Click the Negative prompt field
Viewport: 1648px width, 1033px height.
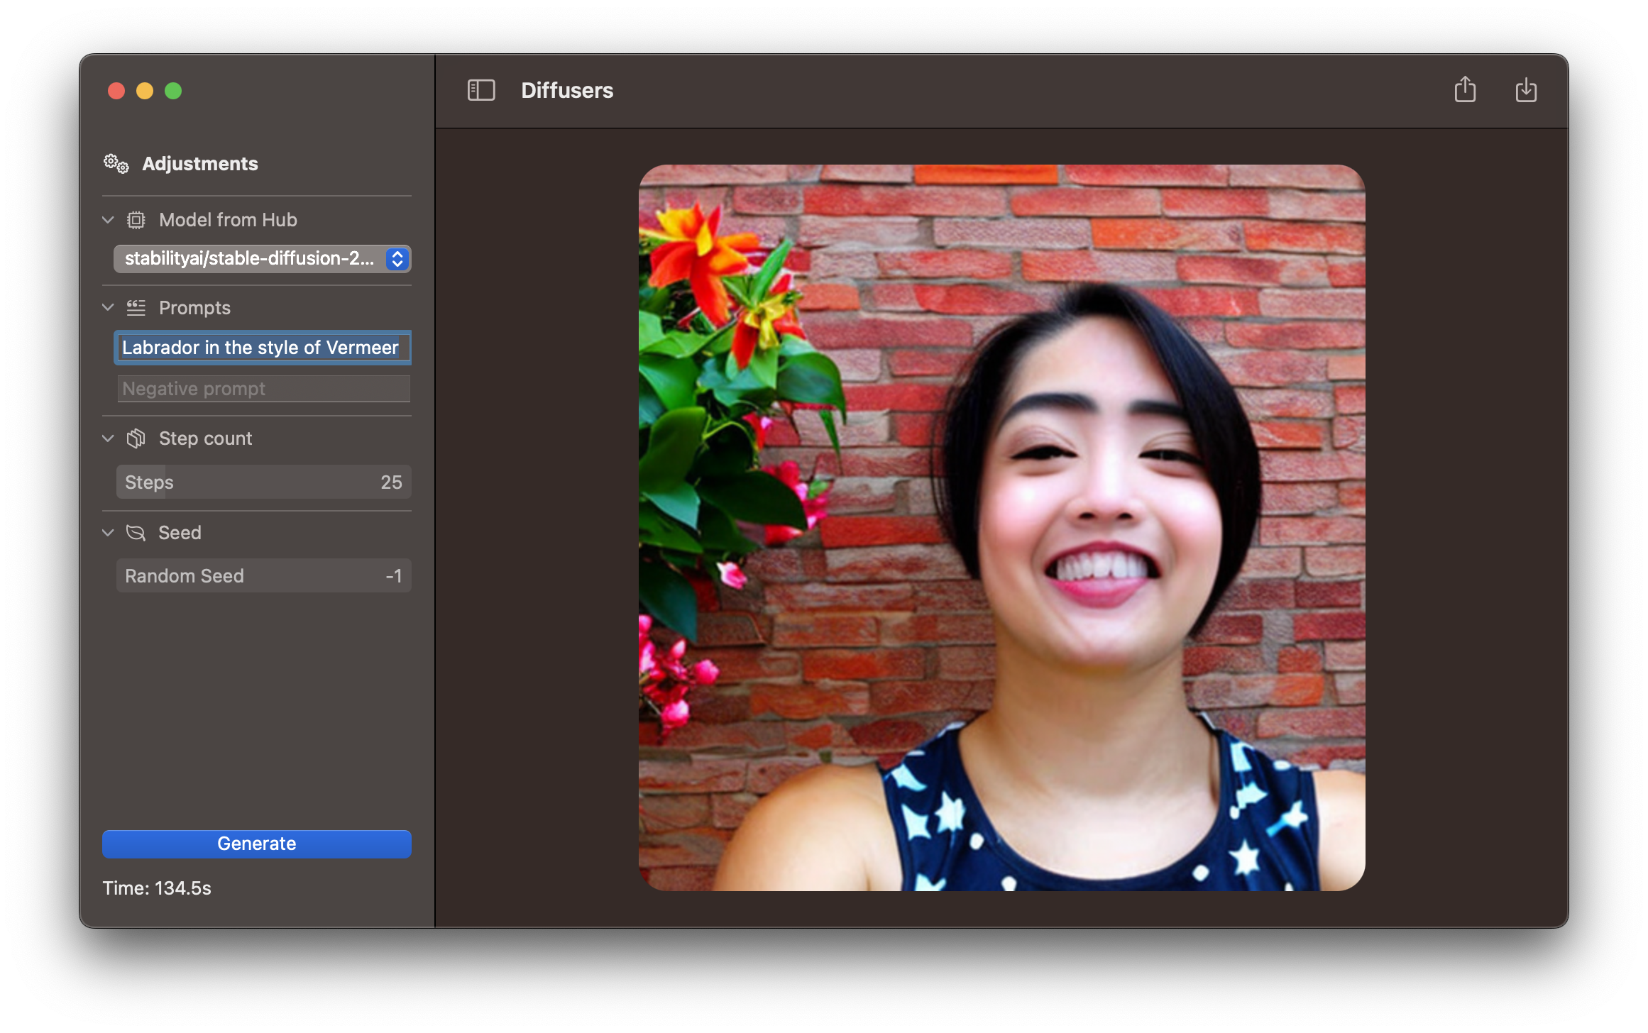tap(263, 389)
